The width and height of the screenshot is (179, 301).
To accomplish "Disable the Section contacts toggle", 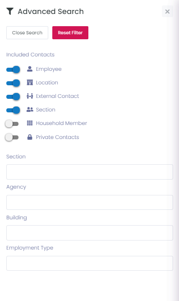I will (x=13, y=110).
